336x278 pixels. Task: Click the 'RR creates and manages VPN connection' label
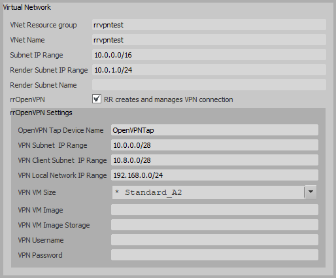click(169, 99)
